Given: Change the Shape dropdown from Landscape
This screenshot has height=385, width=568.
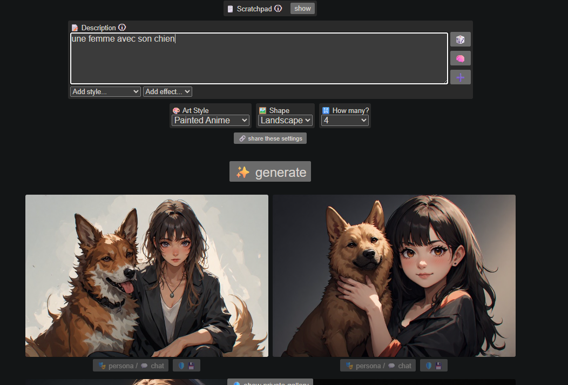Looking at the screenshot, I should (x=285, y=121).
